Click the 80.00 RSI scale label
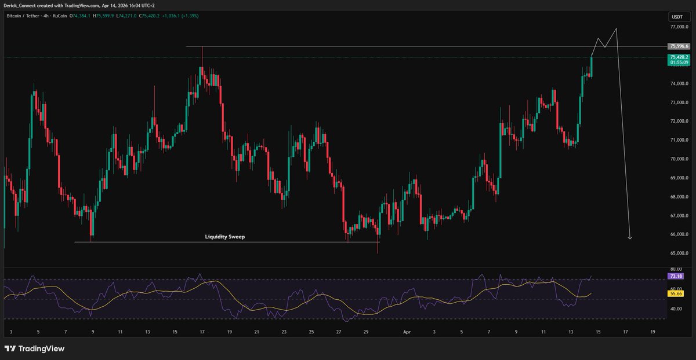The image size is (696, 360). pyautogui.click(x=675, y=269)
